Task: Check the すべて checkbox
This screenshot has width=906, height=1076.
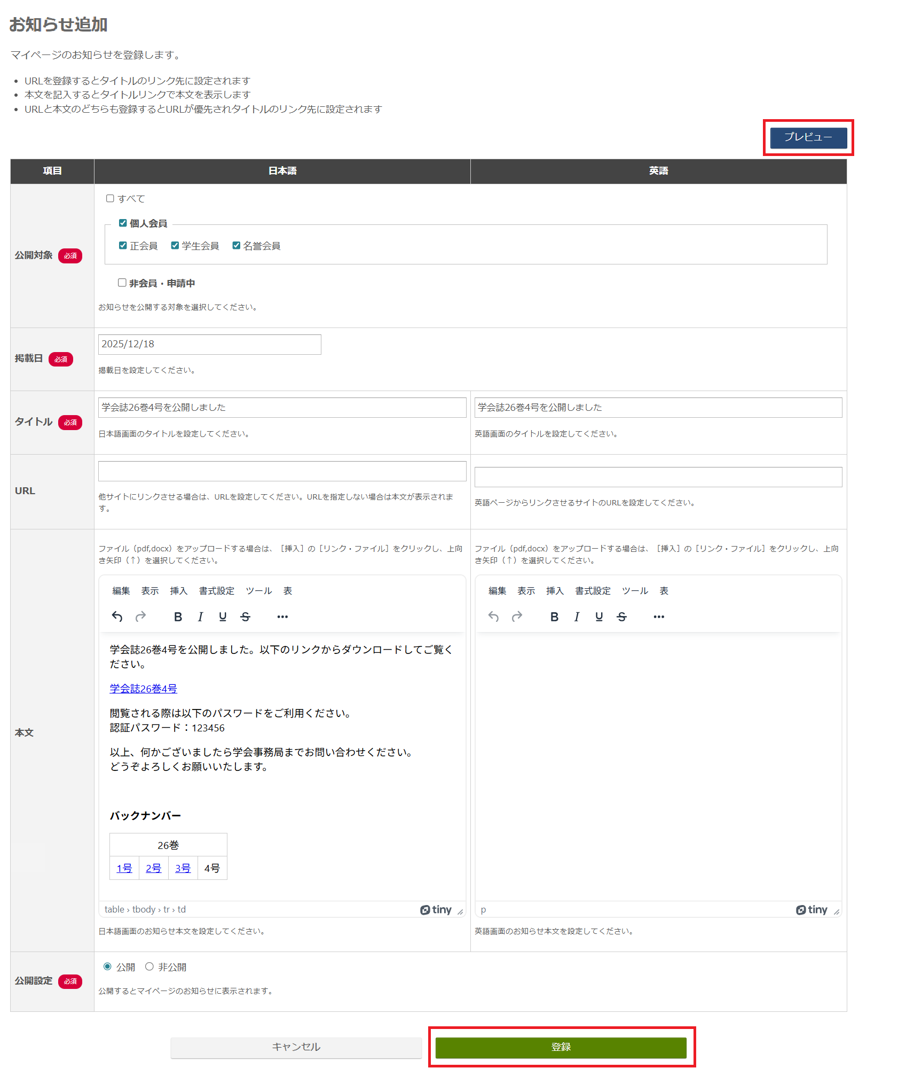Action: pyautogui.click(x=110, y=198)
